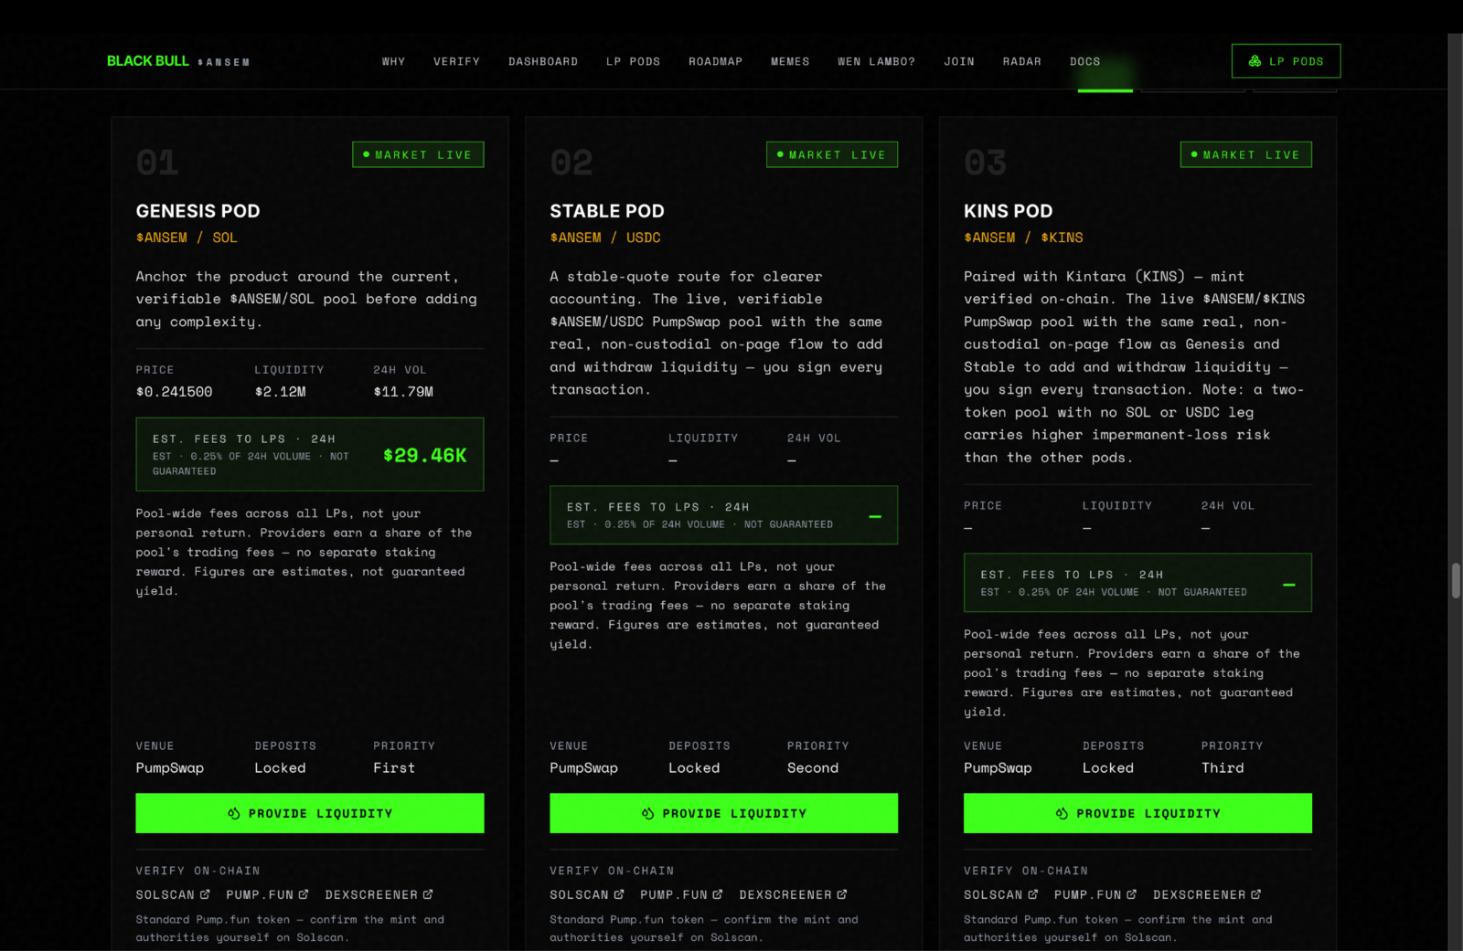Click the $ANSEM / $KINS pair label

click(1023, 238)
